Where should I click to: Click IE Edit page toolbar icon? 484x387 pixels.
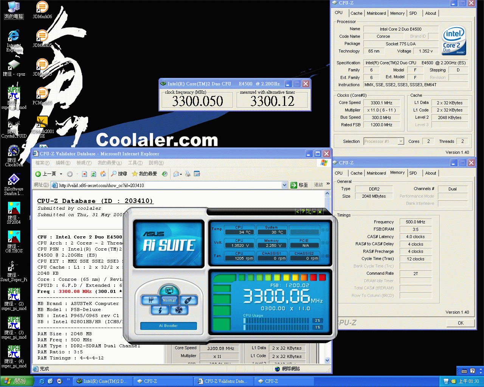click(x=197, y=174)
